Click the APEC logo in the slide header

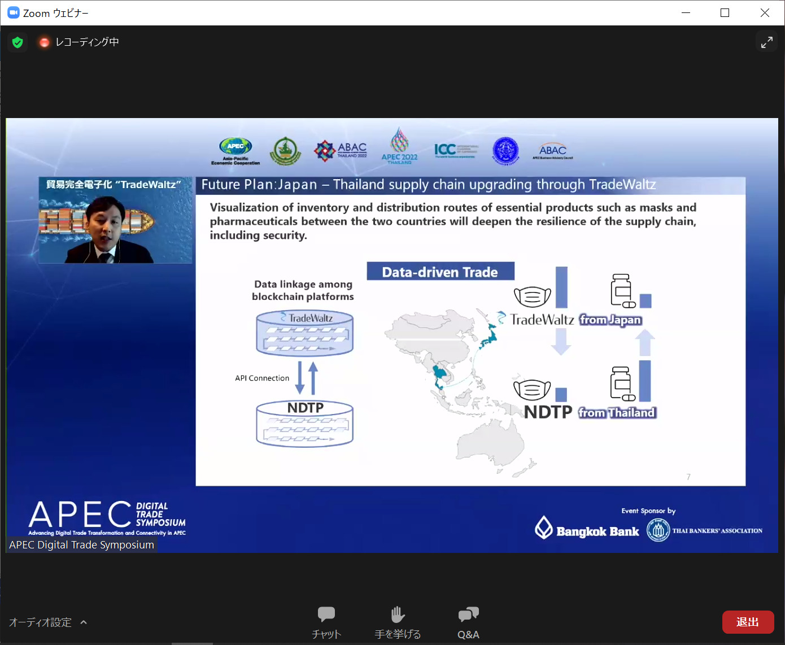[236, 151]
